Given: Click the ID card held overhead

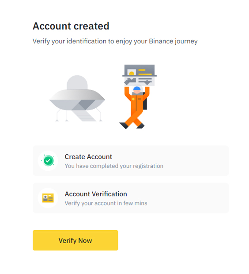Looking at the screenshot, I should [140, 75].
